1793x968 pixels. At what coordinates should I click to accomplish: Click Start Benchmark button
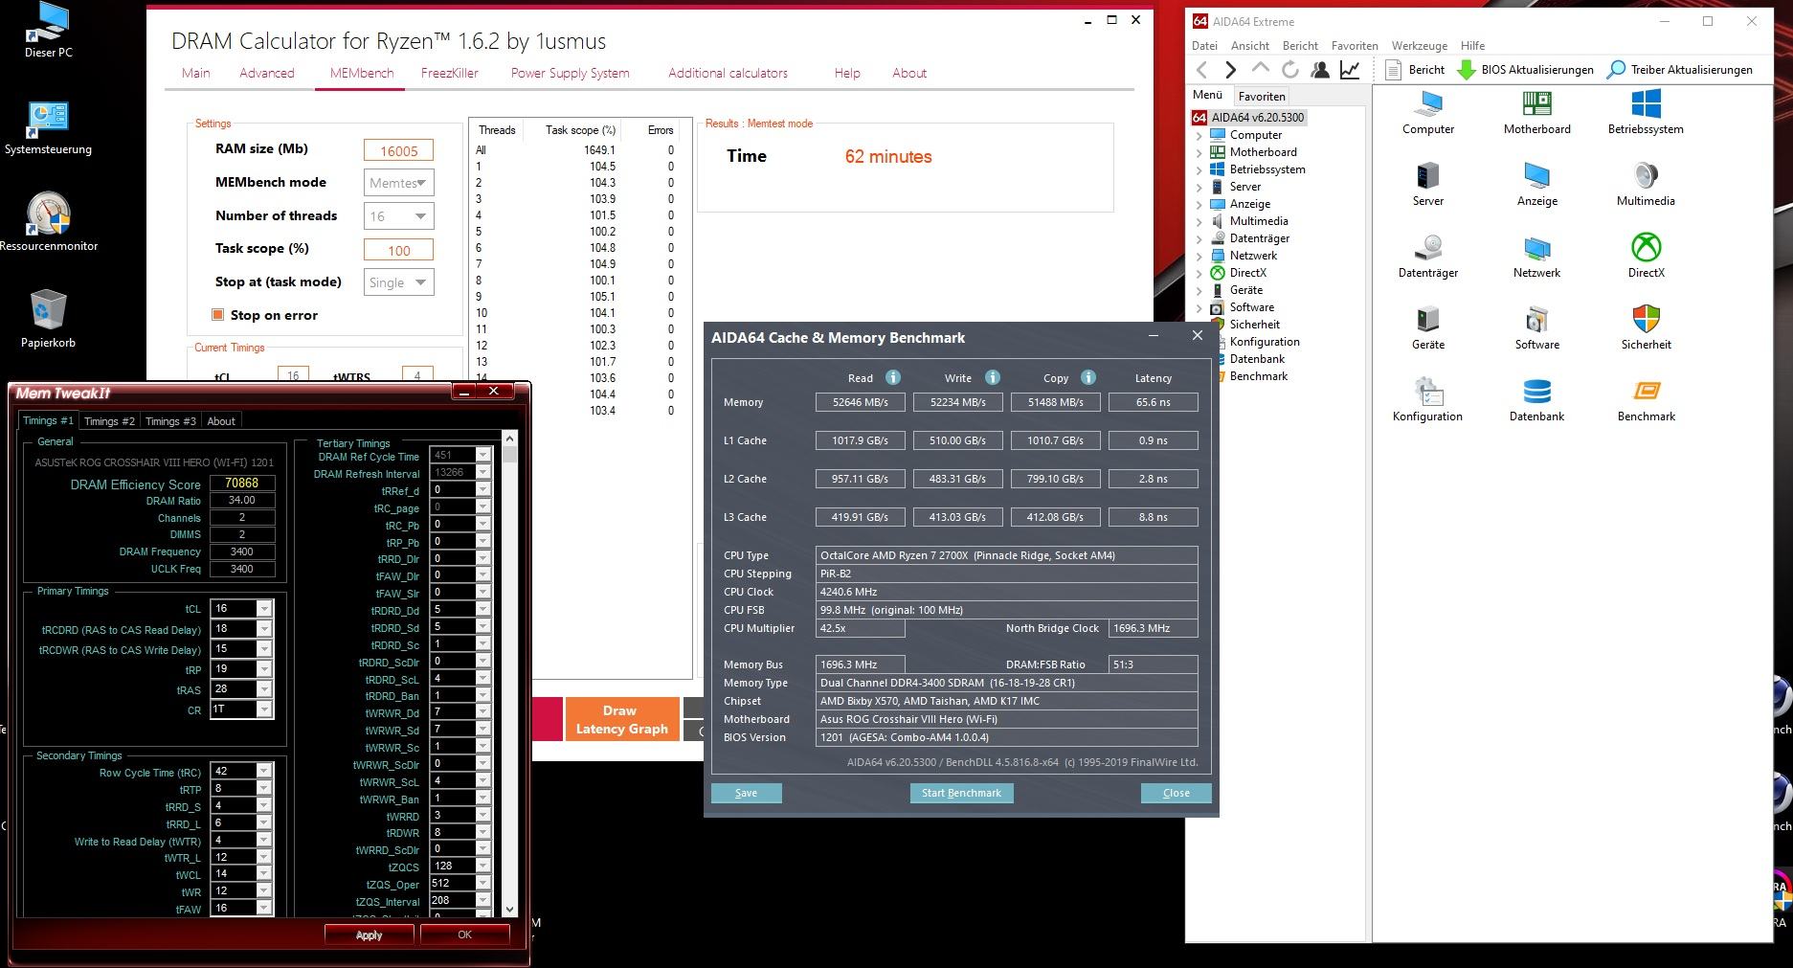pyautogui.click(x=961, y=793)
